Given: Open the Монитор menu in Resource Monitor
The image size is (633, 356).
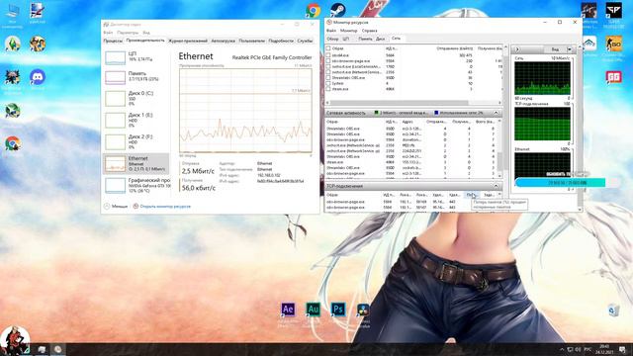Looking at the screenshot, I should pos(348,31).
